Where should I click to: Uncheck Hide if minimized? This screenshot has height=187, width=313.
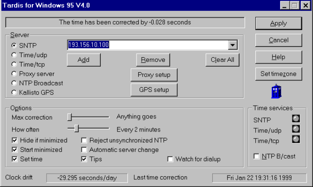click(15, 140)
